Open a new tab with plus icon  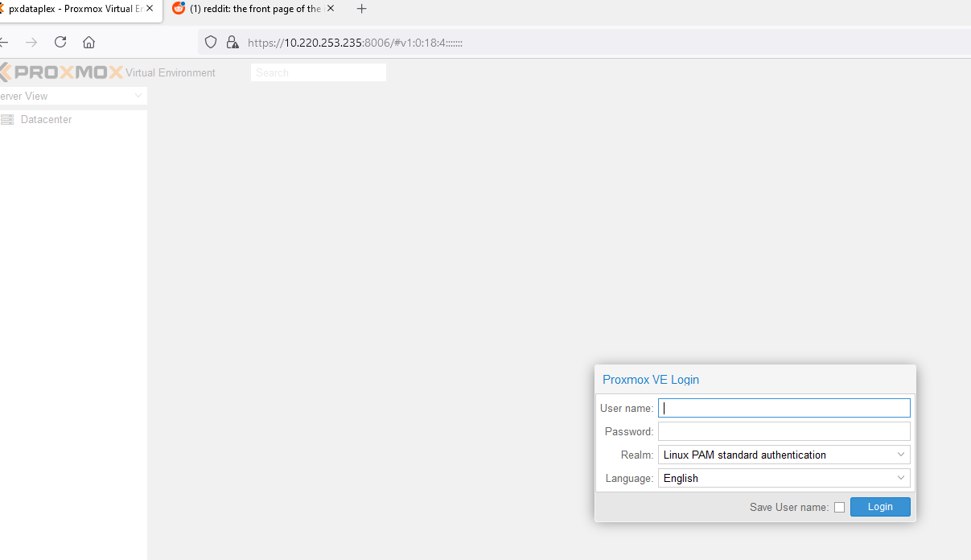coord(362,9)
